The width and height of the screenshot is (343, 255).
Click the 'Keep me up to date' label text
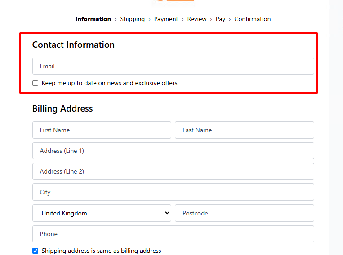(109, 83)
